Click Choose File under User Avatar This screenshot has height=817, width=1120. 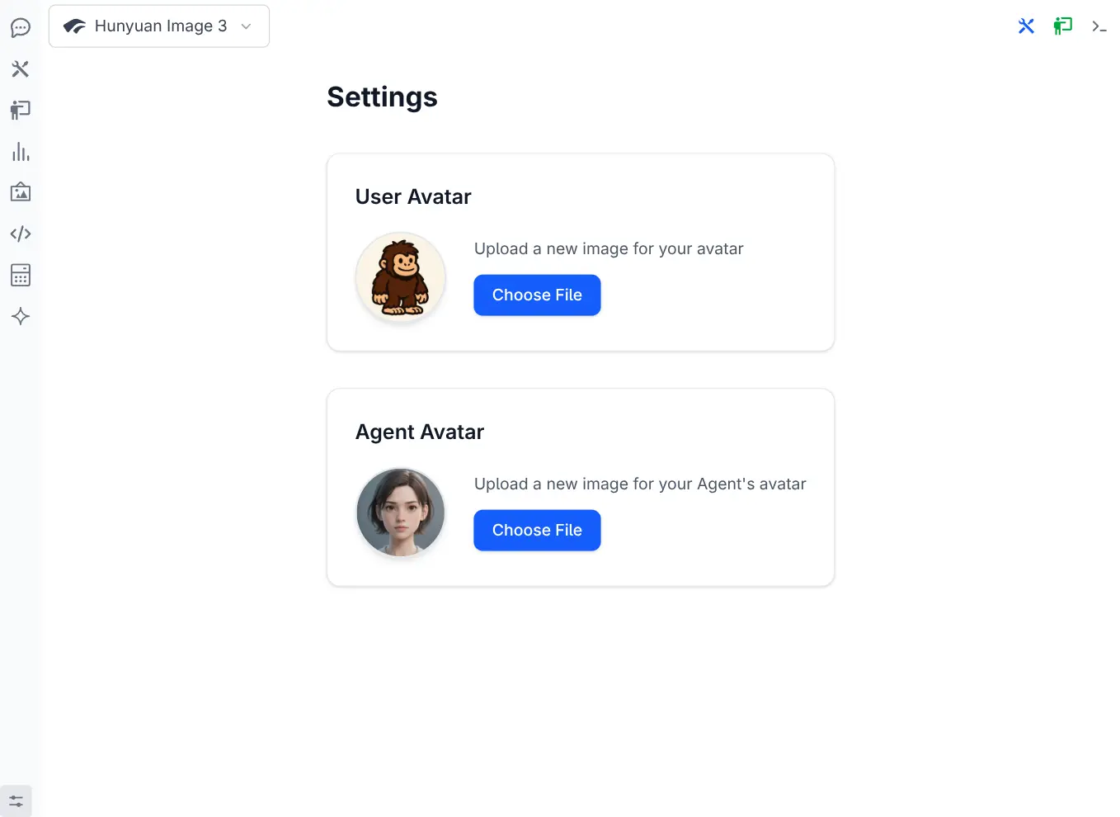537,295
